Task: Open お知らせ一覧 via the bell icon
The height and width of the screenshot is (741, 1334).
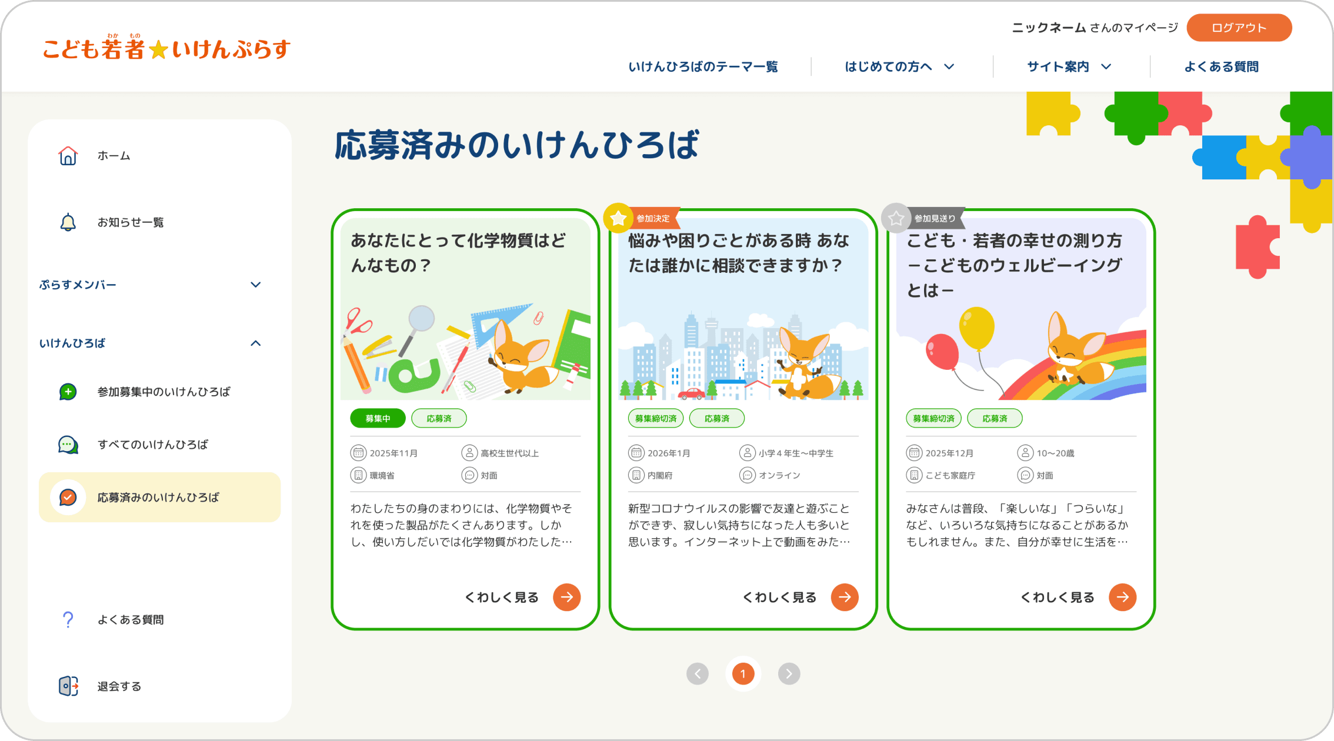Action: click(x=68, y=222)
